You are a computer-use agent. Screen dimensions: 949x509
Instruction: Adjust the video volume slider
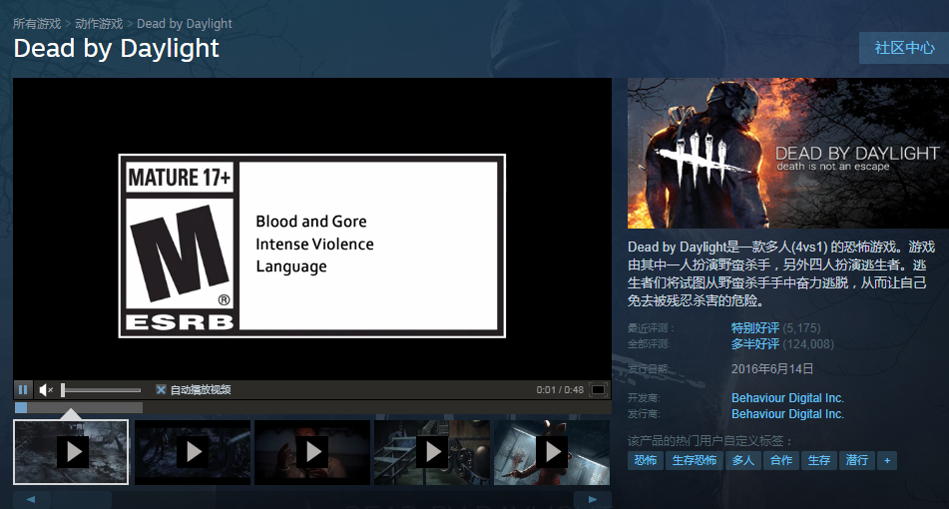[x=100, y=389]
